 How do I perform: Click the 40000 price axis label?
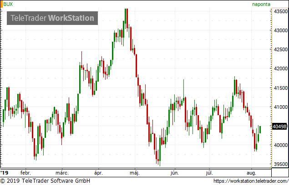pyautogui.click(x=281, y=145)
